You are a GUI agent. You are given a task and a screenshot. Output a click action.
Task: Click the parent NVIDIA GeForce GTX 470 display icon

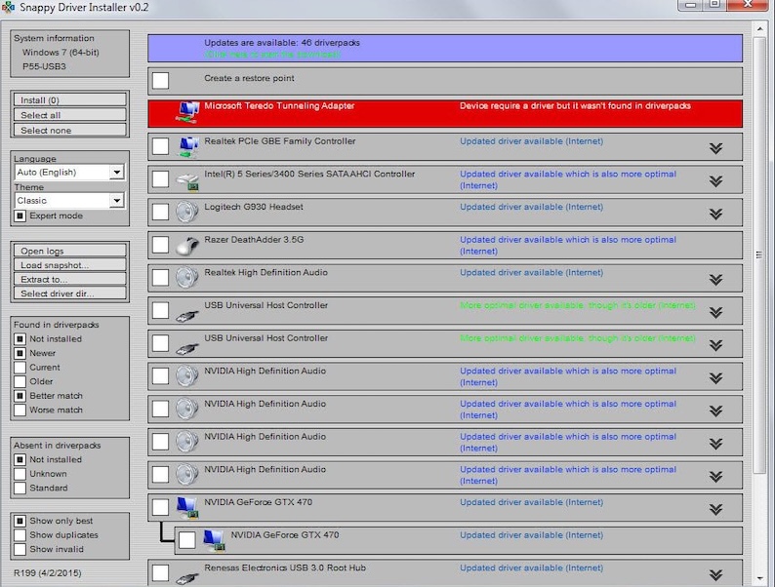pyautogui.click(x=186, y=508)
